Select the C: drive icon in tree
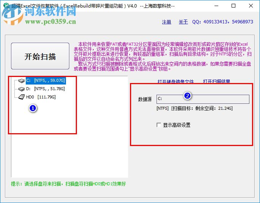The image size is (260, 203). click(22, 81)
